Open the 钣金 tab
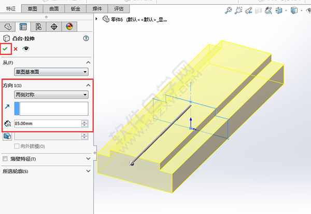This screenshot has height=214, width=311. click(76, 9)
